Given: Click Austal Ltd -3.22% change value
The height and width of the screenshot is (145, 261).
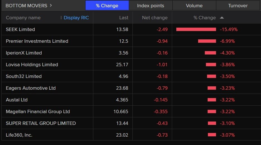Looking at the screenshot, I should 227,100.
